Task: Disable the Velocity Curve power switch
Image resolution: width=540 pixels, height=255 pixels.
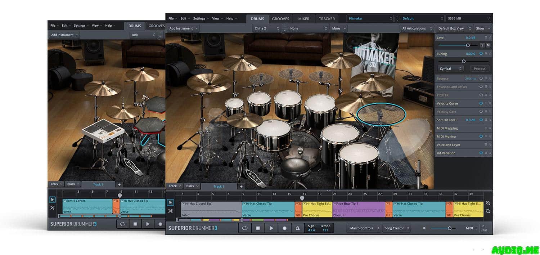Action: point(481,103)
